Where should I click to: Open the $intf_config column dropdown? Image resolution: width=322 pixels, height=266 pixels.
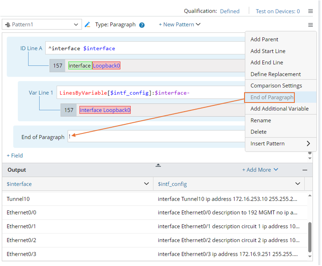(x=298, y=184)
